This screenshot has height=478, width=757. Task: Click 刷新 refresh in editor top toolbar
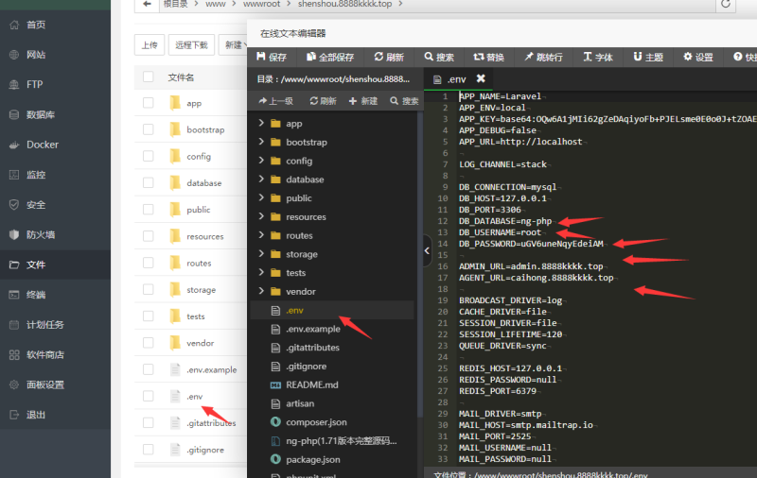389,57
